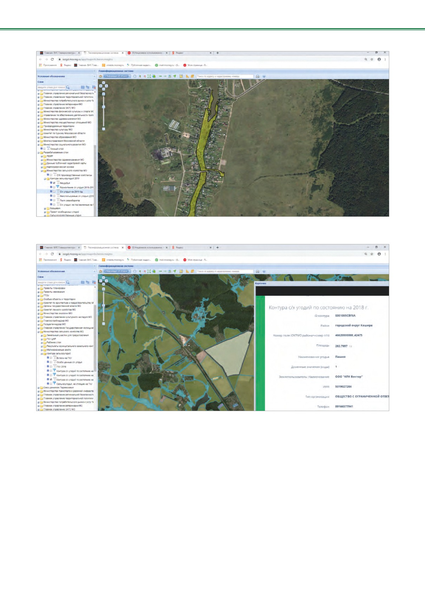
Task: Click the globe icon in the upper window's map toolbar
Action: coord(154,76)
